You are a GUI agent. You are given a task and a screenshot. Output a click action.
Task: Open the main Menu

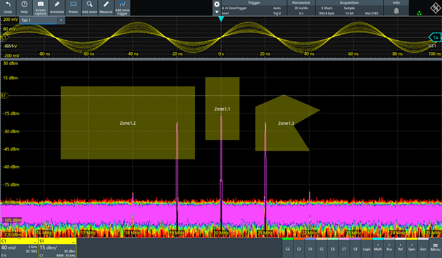tap(435, 247)
